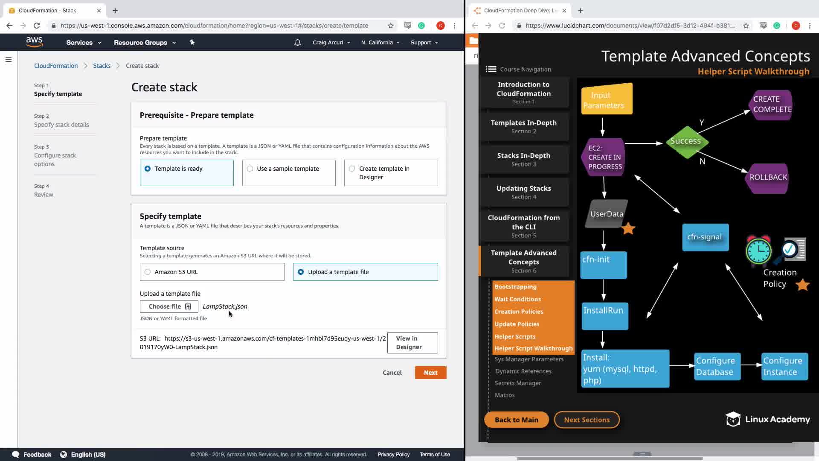Select the Amazon S3 URL radio option
The width and height of the screenshot is (819, 461).
pos(148,272)
